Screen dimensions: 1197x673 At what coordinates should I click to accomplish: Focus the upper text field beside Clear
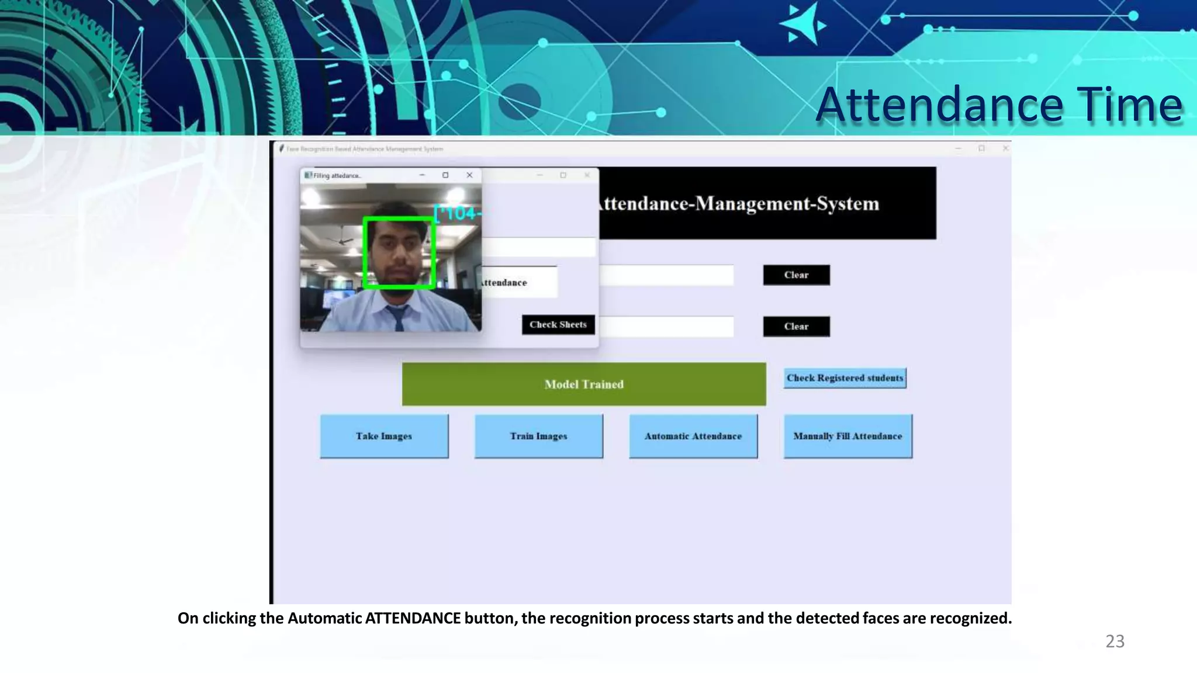coord(666,275)
